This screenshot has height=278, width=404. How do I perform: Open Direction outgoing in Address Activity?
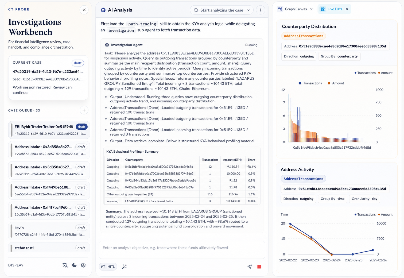click(298, 199)
